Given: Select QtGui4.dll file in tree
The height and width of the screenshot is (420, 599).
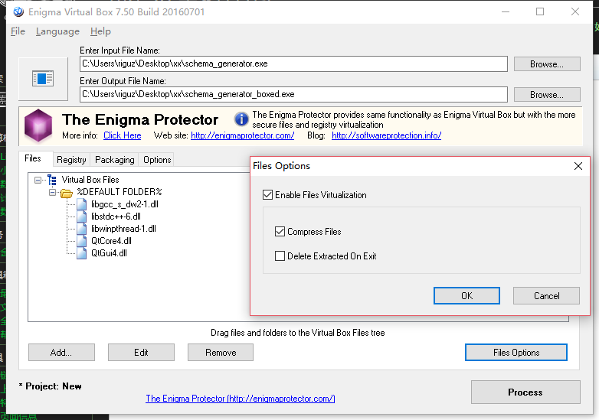Looking at the screenshot, I should click(109, 253).
